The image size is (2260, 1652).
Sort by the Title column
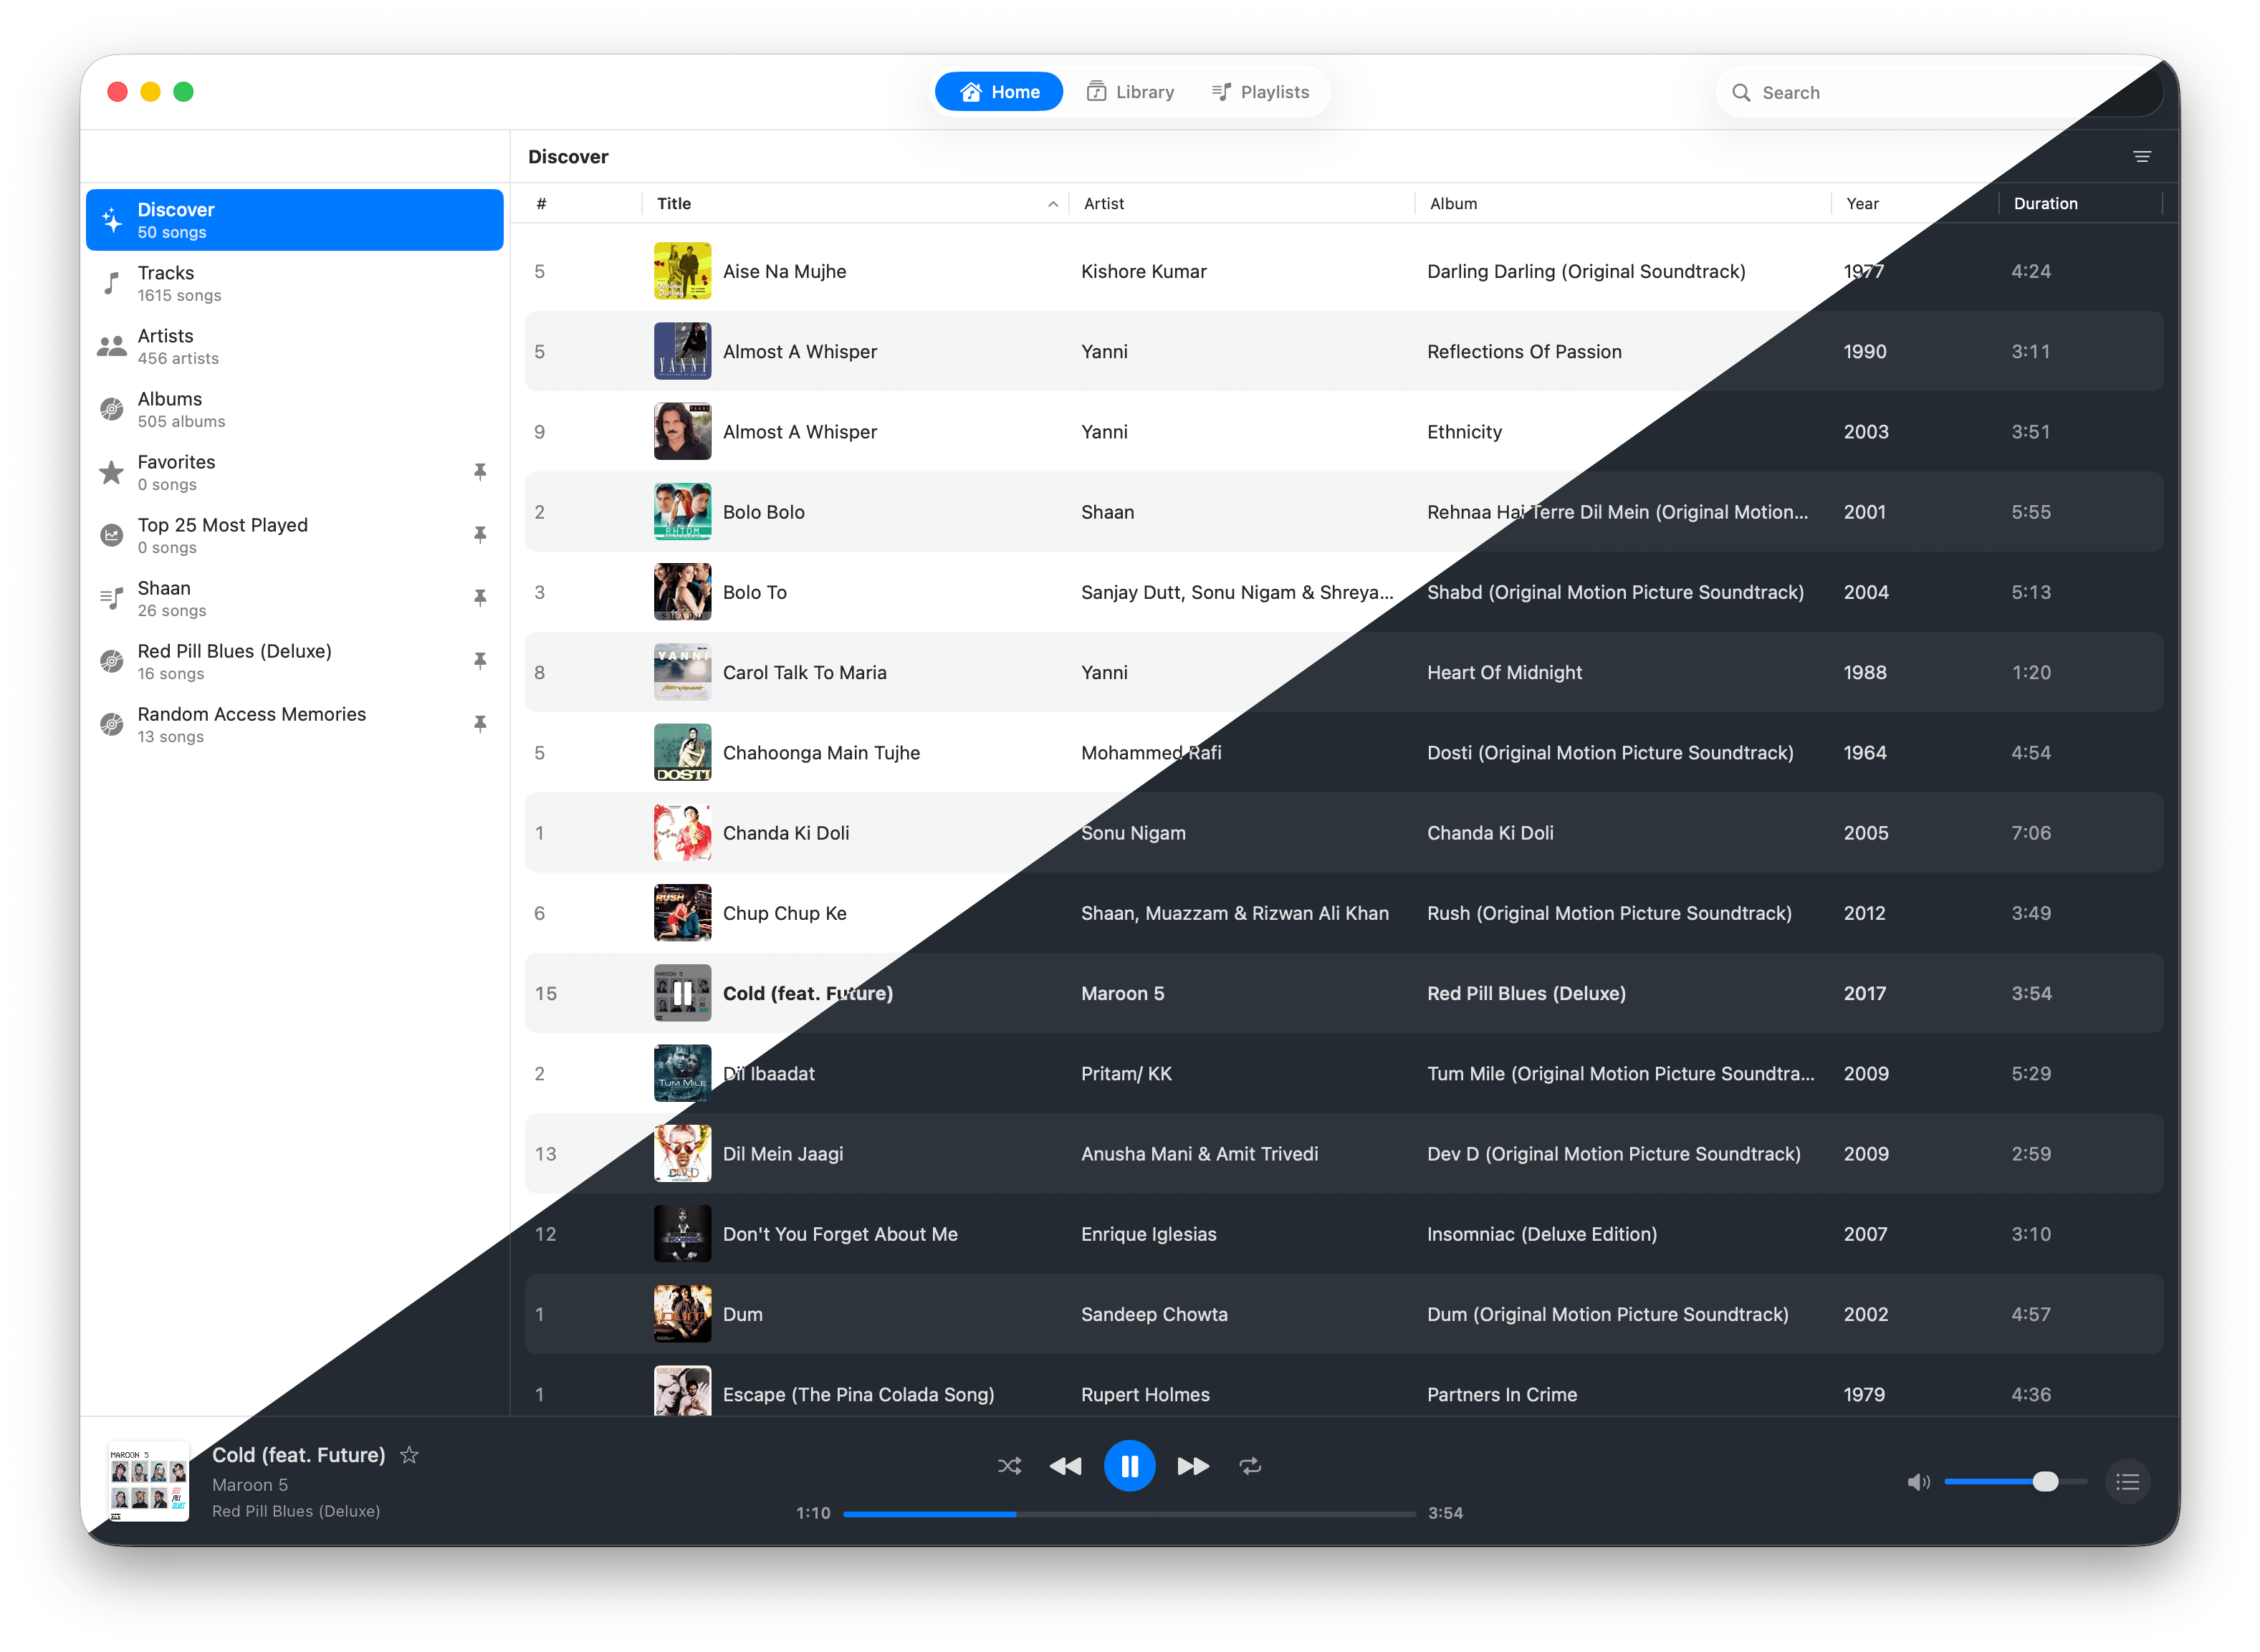coord(855,203)
